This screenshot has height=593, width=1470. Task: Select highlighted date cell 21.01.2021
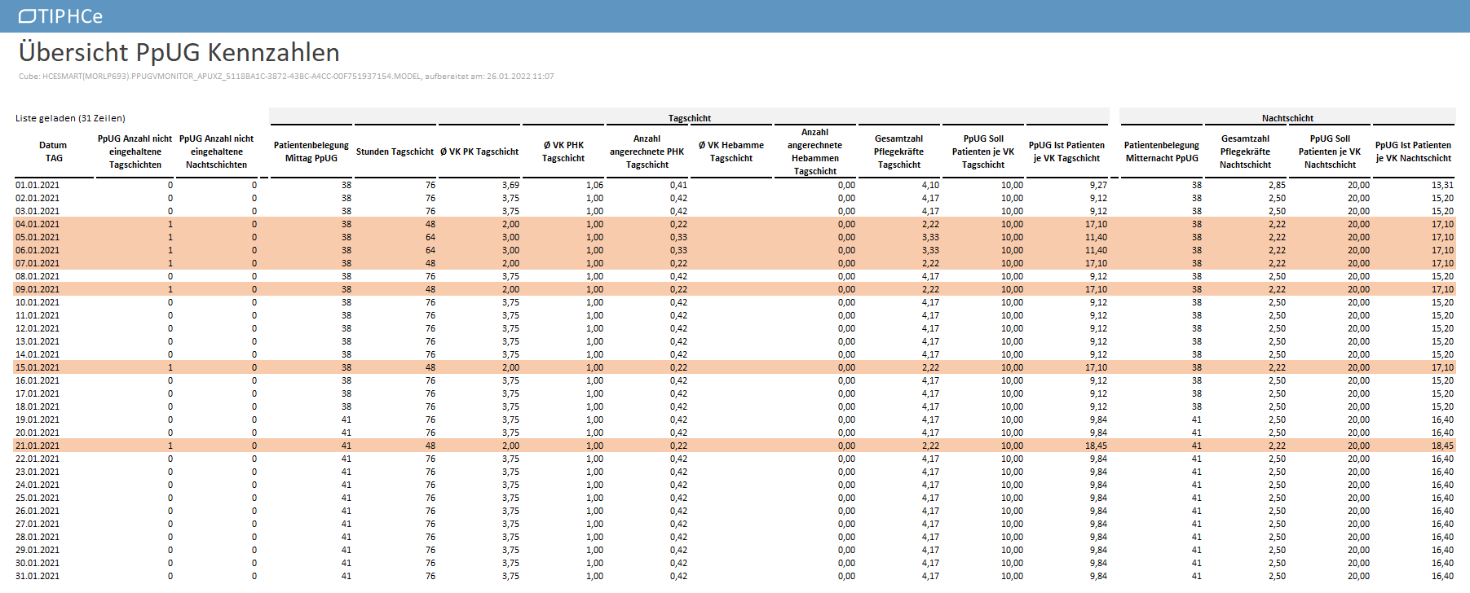pos(38,446)
